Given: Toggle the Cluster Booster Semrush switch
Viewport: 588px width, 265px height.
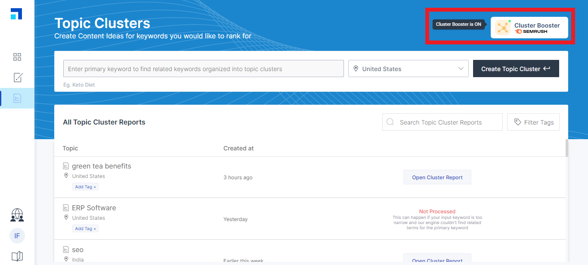Looking at the screenshot, I should (529, 28).
